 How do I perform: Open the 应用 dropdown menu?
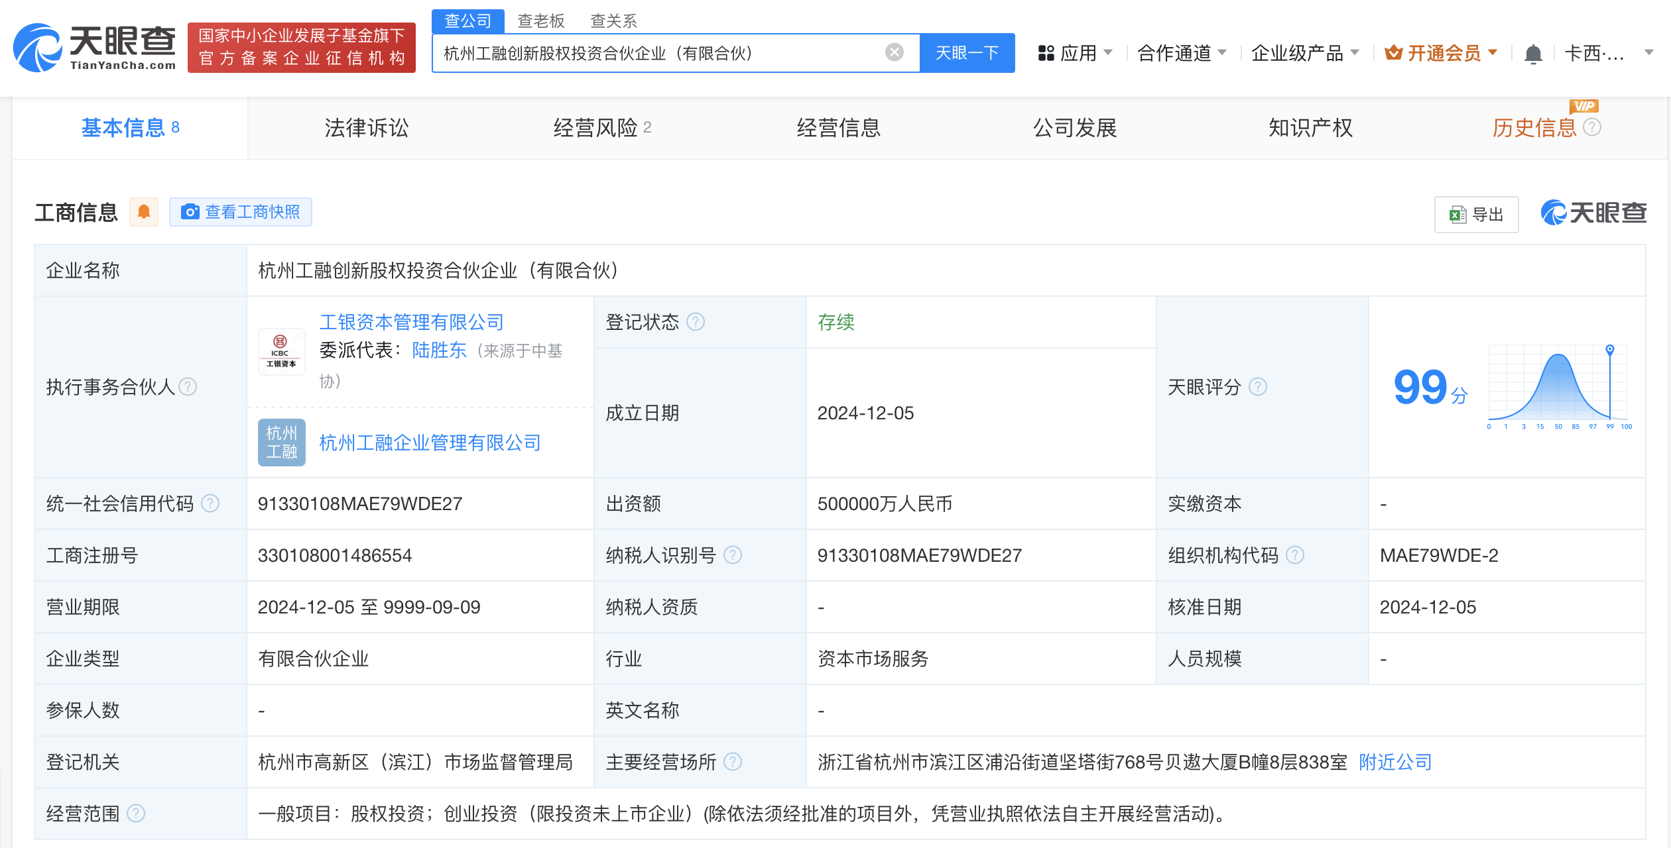[1075, 53]
